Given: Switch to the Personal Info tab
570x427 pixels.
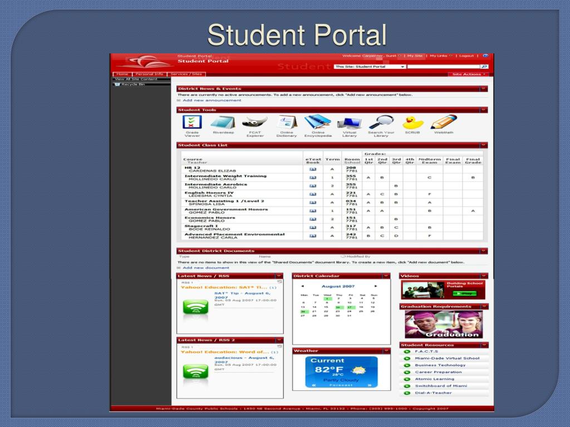Looking at the screenshot, I should pos(149,74).
